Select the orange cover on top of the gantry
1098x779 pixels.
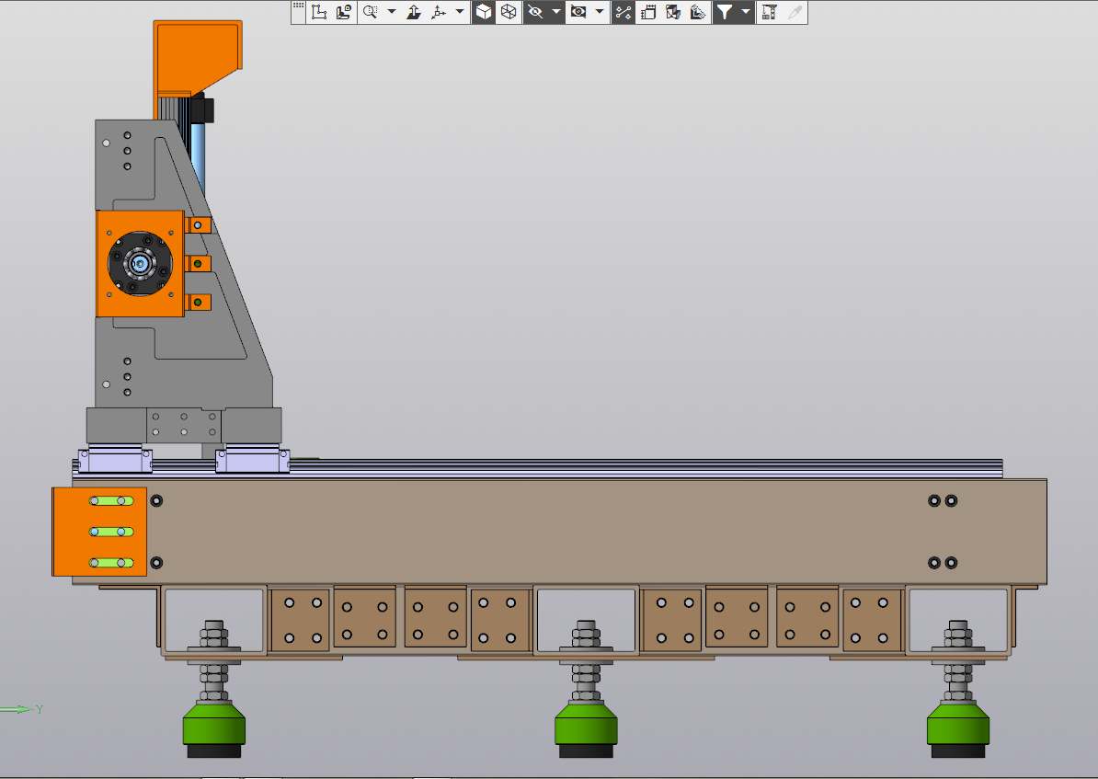pyautogui.click(x=198, y=56)
